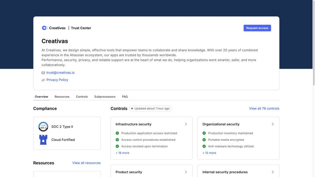
Task: Open View all resources link
Action: tap(86, 163)
